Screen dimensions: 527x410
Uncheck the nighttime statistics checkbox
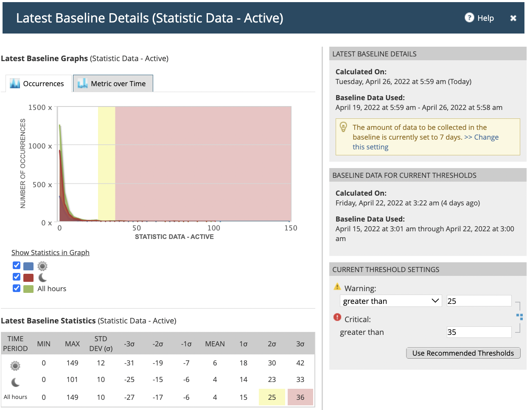(17, 277)
